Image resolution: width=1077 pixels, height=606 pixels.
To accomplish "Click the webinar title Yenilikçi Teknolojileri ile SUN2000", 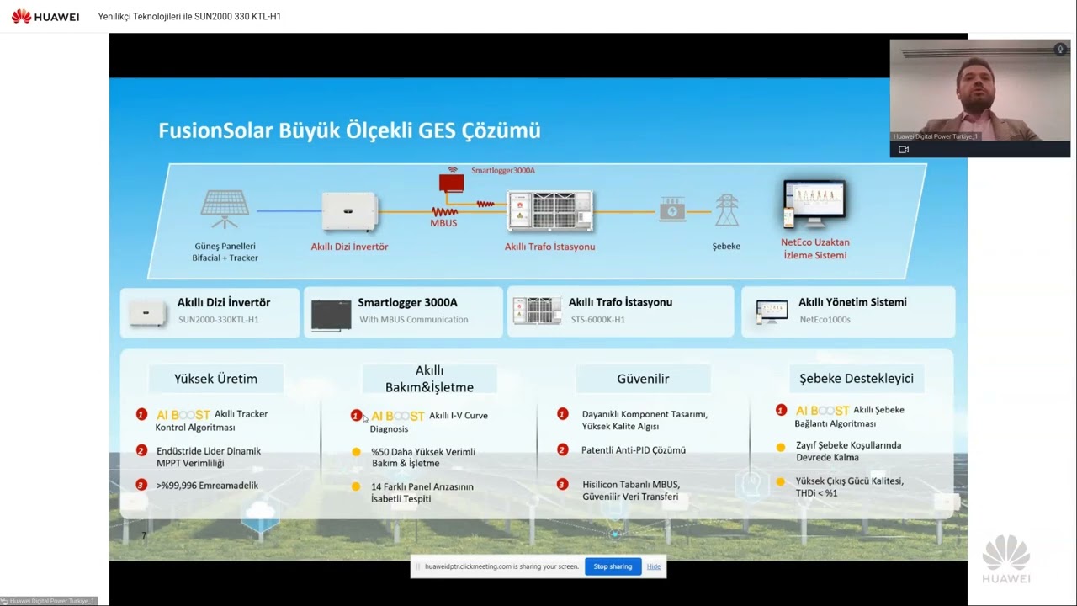I will (x=189, y=17).
